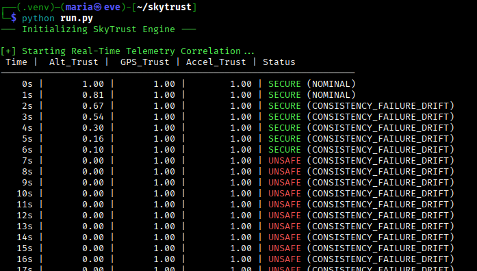Click the 'python' command word in the prompt

tap(38, 18)
